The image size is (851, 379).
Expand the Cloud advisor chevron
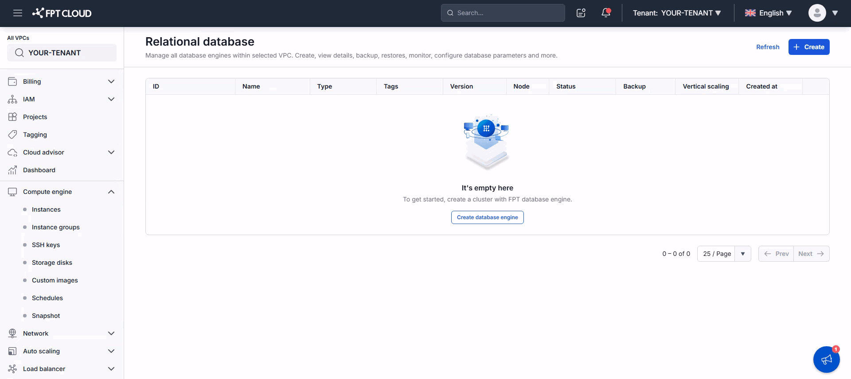point(111,152)
